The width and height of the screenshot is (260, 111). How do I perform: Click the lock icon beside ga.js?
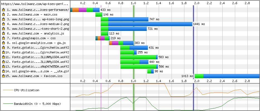point(3,43)
